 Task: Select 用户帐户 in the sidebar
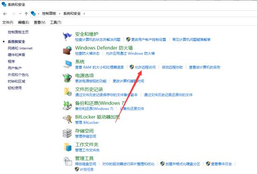(14, 68)
